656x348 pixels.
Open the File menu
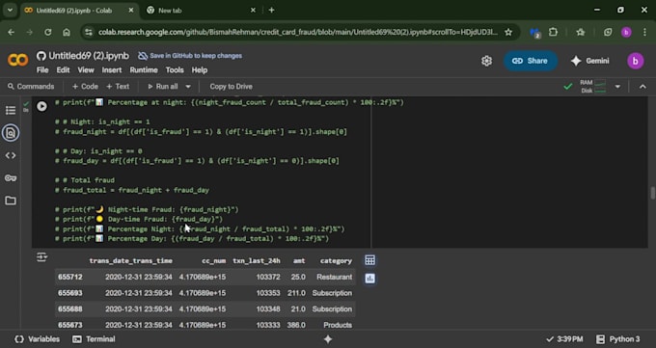[x=42, y=70]
